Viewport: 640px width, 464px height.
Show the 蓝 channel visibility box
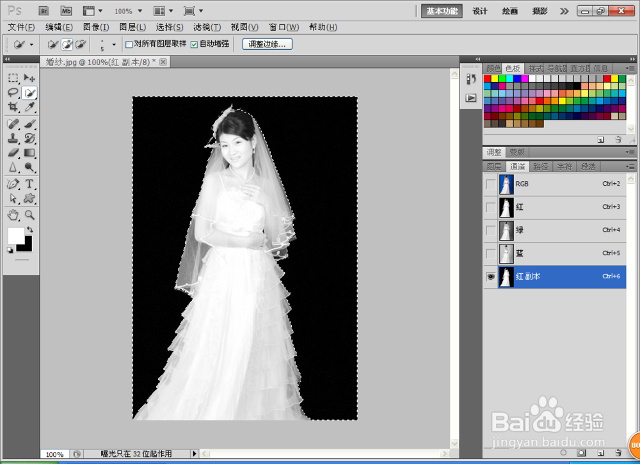pyautogui.click(x=491, y=253)
